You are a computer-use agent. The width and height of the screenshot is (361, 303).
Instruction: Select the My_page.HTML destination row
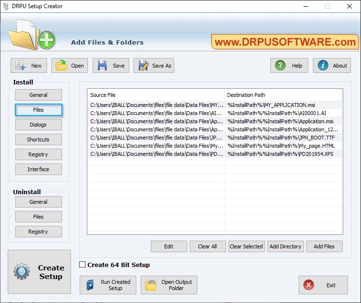281,146
